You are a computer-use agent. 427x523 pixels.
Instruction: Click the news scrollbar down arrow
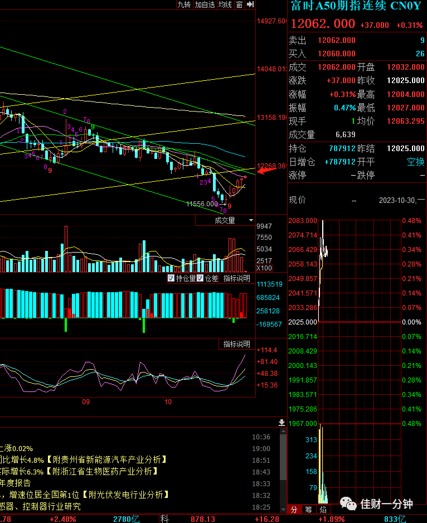pos(283,510)
